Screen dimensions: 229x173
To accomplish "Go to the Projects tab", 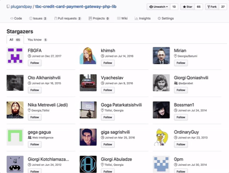I will click(99, 18).
